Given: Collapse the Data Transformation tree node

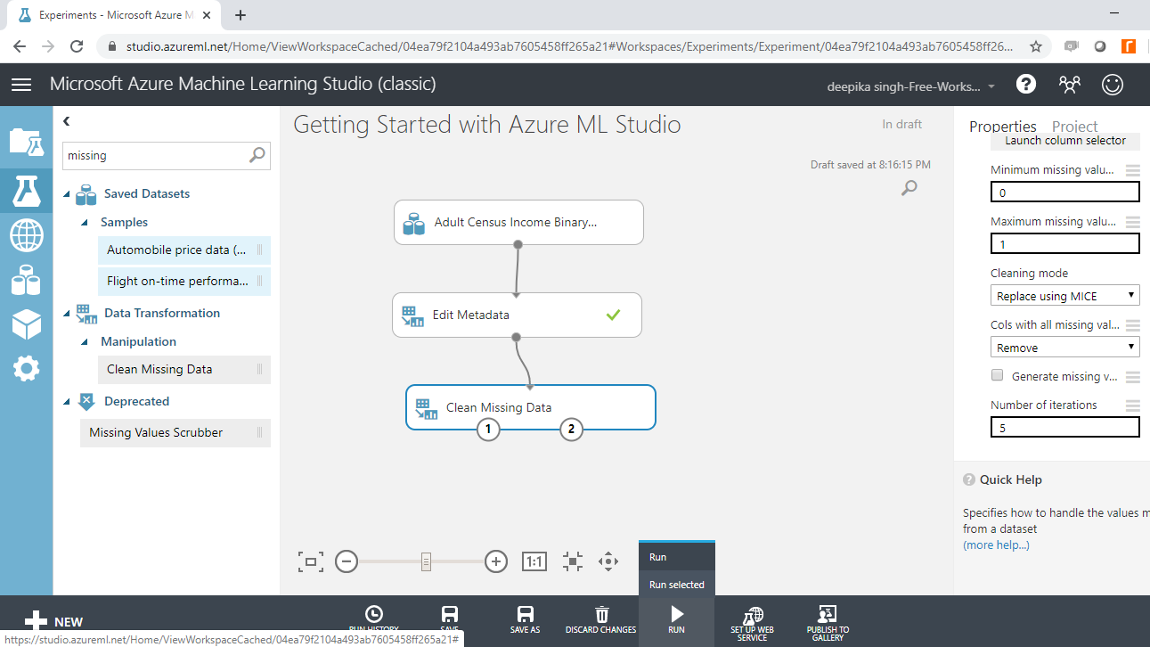Looking at the screenshot, I should click(68, 314).
